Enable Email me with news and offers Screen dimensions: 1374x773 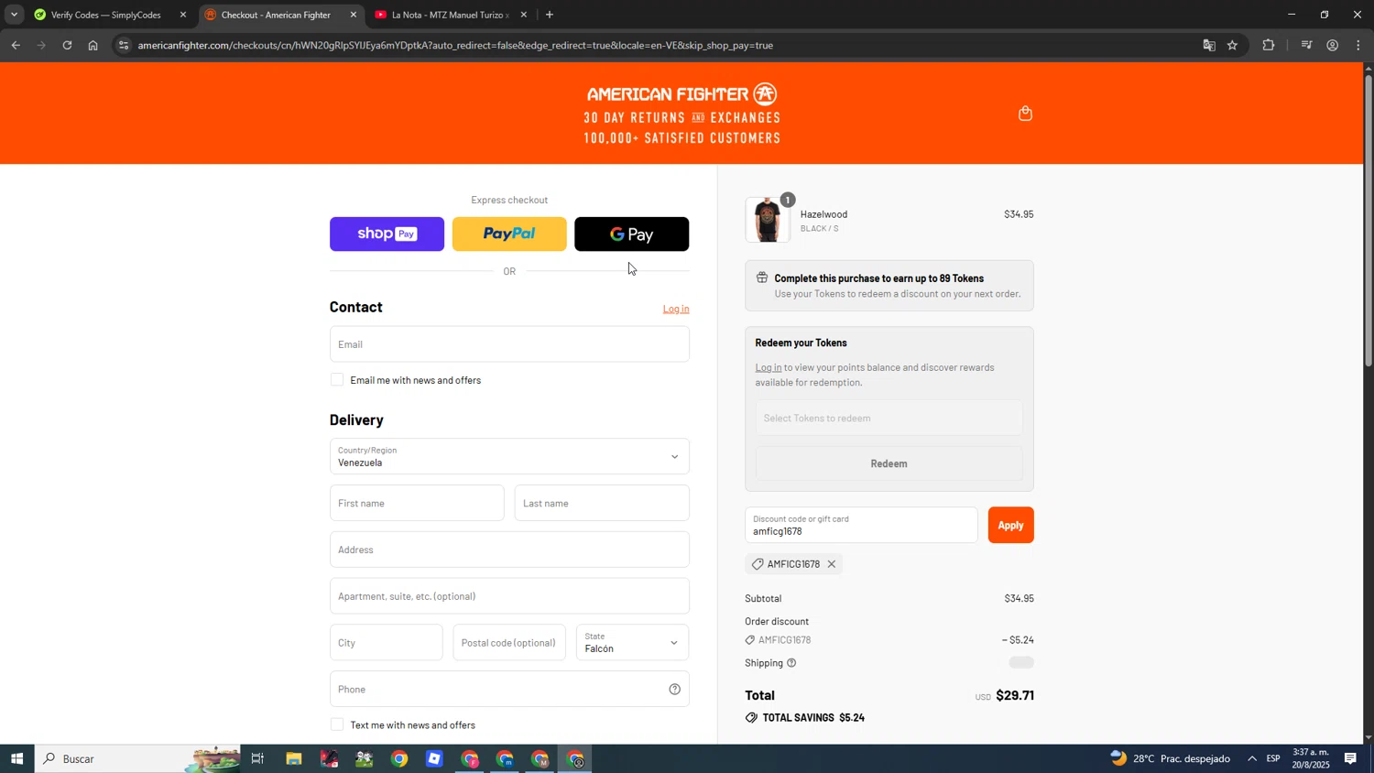(337, 380)
